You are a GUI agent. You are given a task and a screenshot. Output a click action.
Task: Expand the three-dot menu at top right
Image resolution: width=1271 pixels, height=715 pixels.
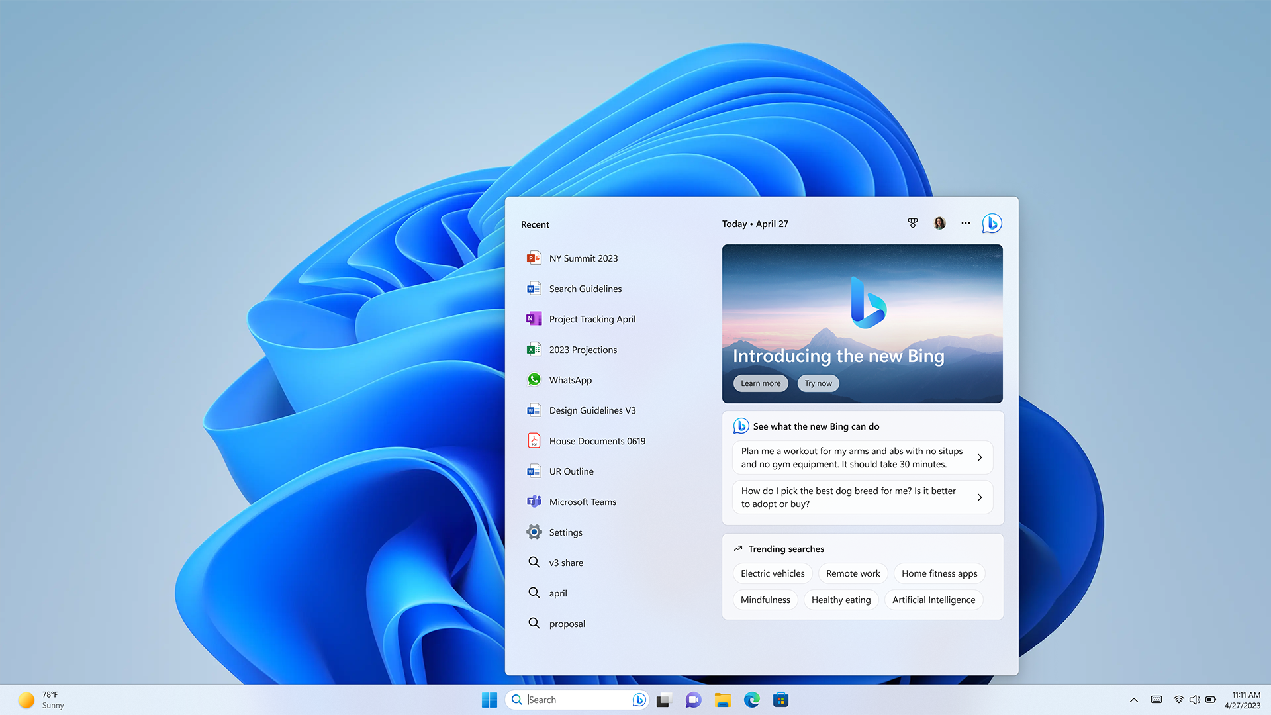click(x=965, y=222)
